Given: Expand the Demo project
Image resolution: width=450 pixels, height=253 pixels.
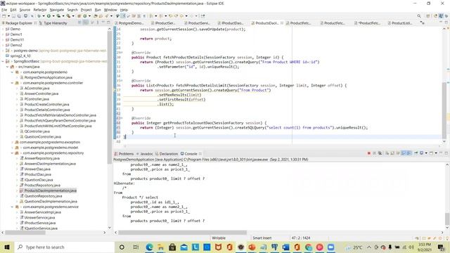Looking at the screenshot, I should point(3,29).
